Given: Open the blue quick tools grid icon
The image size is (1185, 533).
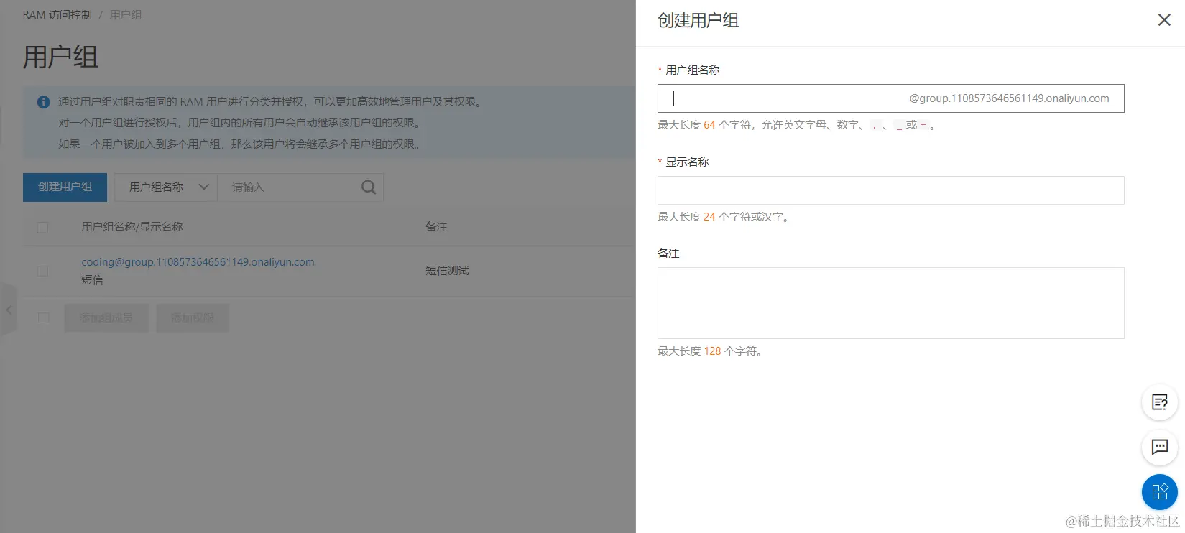Looking at the screenshot, I should coord(1159,492).
